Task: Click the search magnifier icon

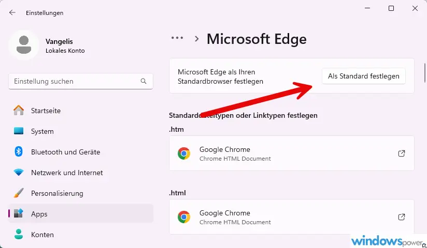Action: click(144, 81)
